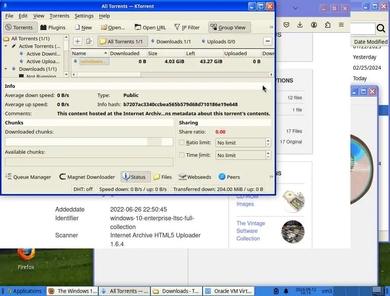
Task: Click the Available chunks bar
Action: click(x=89, y=162)
